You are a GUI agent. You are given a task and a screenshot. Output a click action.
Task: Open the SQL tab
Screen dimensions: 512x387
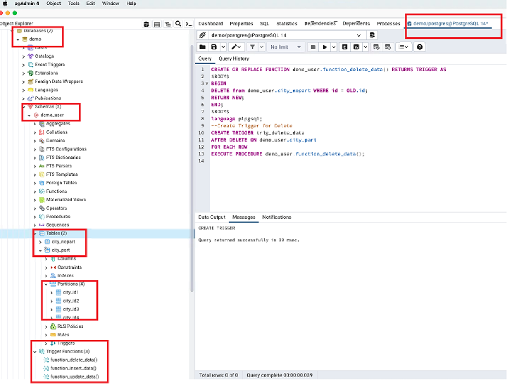pos(265,24)
